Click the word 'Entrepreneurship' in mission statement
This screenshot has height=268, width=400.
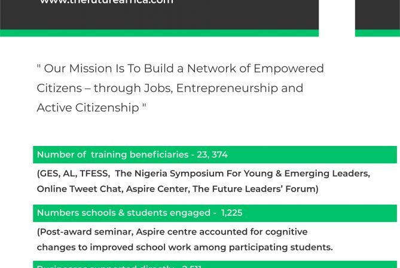[x=227, y=88]
